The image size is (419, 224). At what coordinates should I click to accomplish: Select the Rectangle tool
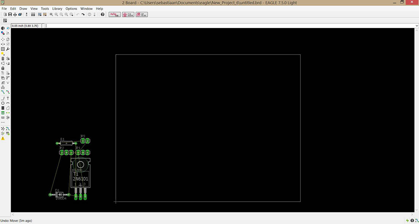click(3, 108)
